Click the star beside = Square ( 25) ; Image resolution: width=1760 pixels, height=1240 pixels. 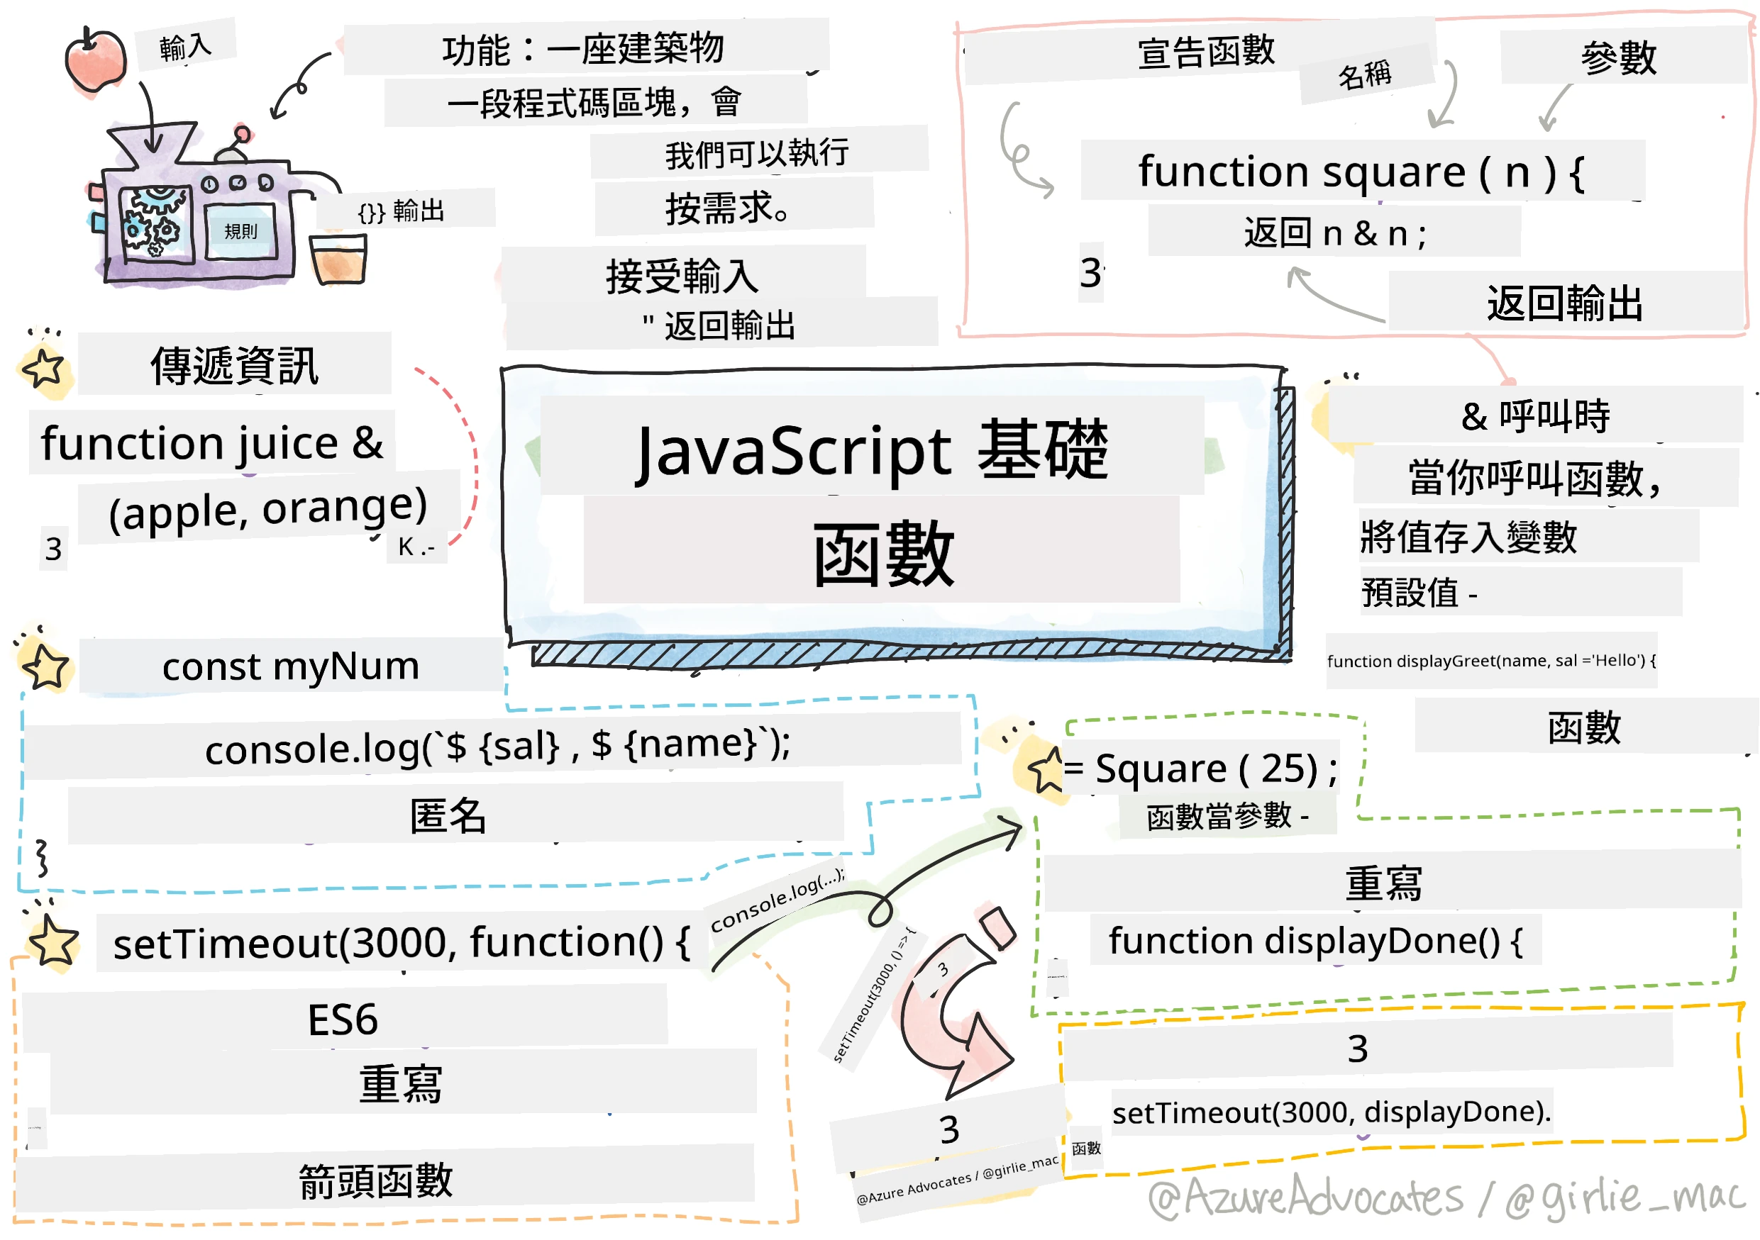click(x=1046, y=770)
